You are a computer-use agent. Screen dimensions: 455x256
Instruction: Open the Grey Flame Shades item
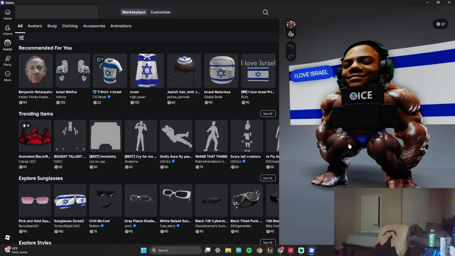coord(141,200)
